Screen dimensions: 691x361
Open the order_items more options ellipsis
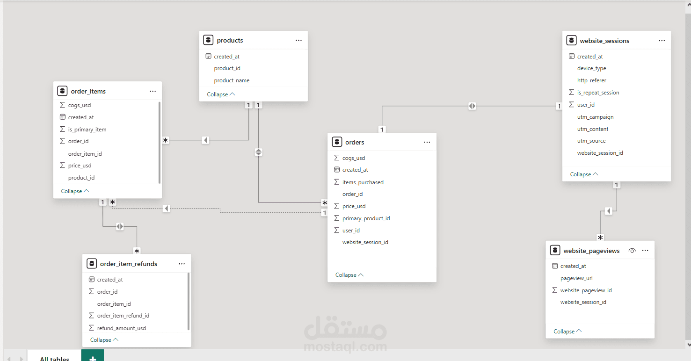(x=153, y=91)
